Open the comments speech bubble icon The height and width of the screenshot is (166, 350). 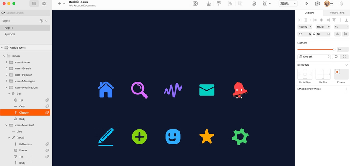point(317,4)
